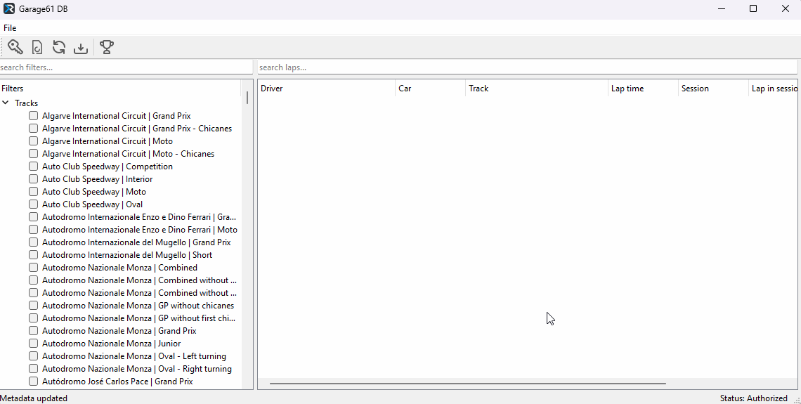Click the refresh sync arrows icon

[59, 47]
